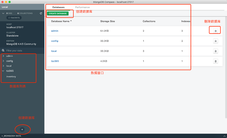Expand the mongosh shell panel chevron

coord(224,136)
